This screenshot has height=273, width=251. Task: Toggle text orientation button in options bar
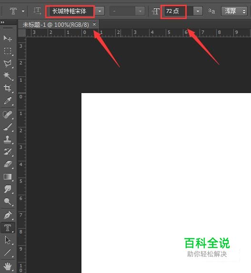tap(37, 11)
